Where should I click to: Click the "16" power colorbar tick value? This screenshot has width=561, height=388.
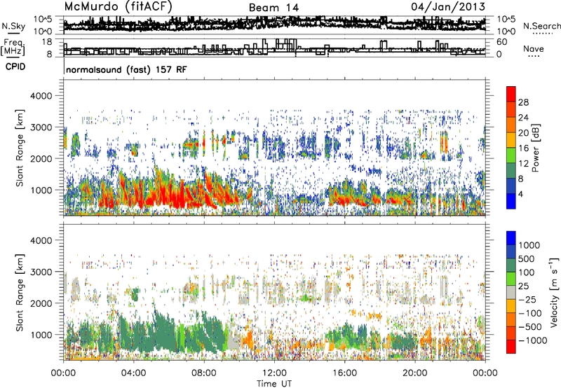(523, 148)
